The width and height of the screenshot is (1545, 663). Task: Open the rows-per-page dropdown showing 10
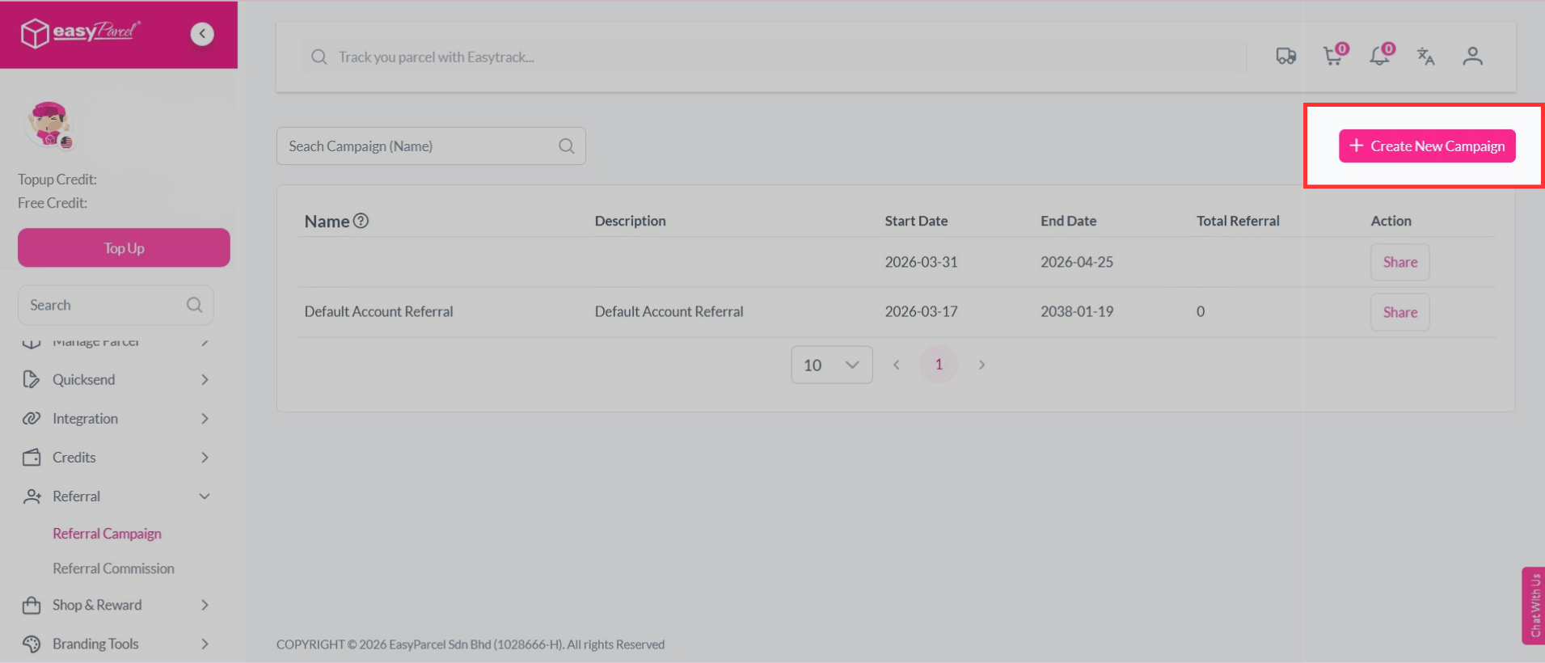831,365
